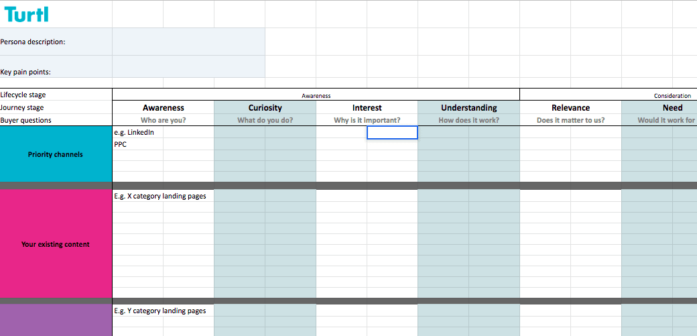Screen dimensions: 697x336
Task: Click the cyan Priority channels block
Action: click(x=56, y=154)
